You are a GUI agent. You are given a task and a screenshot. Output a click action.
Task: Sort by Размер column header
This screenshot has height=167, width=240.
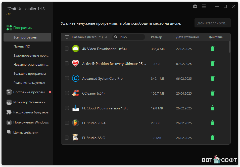tap(156, 37)
